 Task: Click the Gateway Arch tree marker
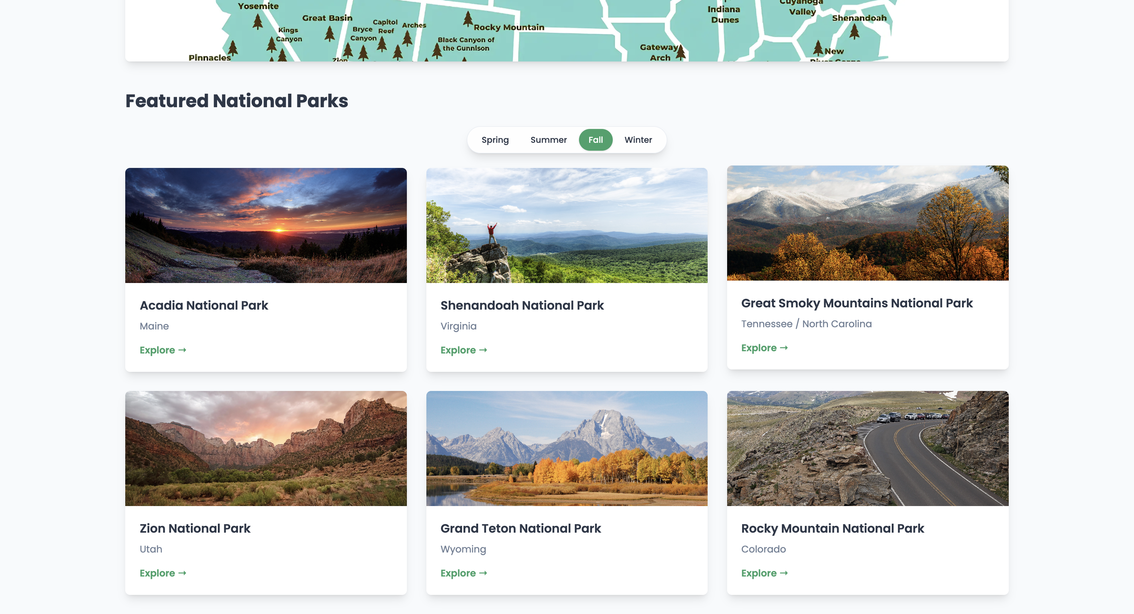681,52
